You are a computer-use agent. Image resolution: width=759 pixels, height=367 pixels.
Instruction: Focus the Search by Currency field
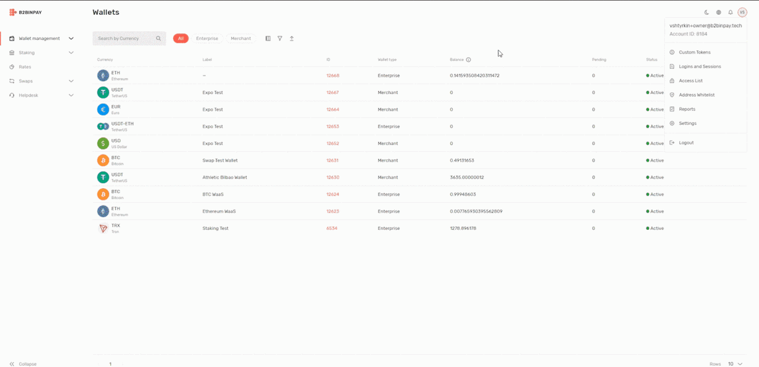click(x=129, y=38)
